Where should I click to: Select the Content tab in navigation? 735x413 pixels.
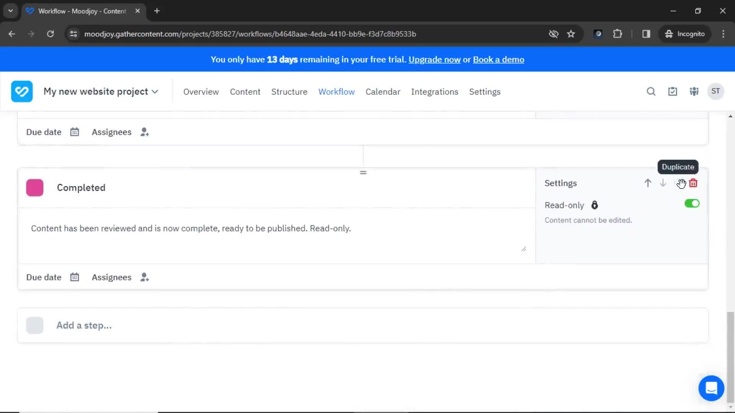(x=245, y=91)
